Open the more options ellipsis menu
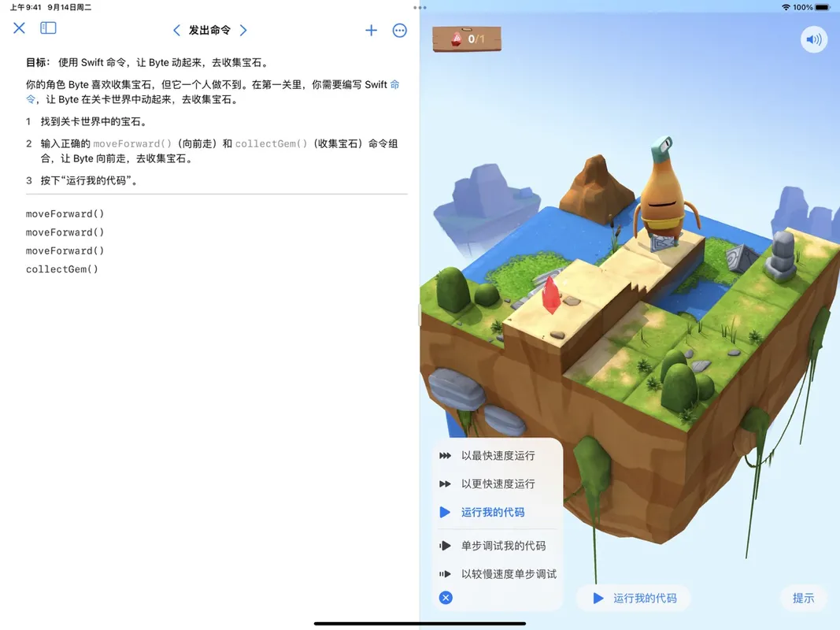Viewport: 840px width, 630px height. [400, 31]
